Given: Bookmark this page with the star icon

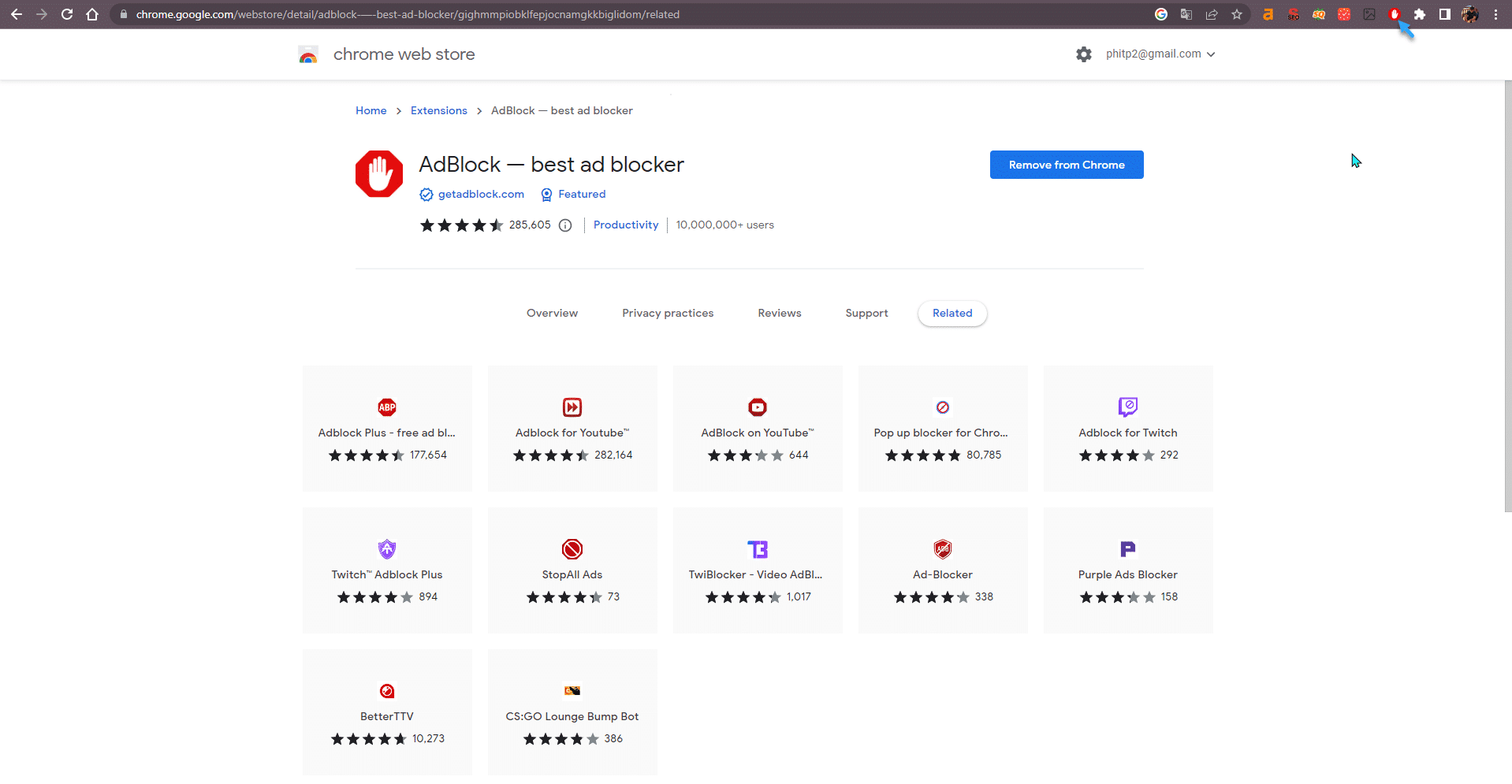Looking at the screenshot, I should pyautogui.click(x=1237, y=14).
